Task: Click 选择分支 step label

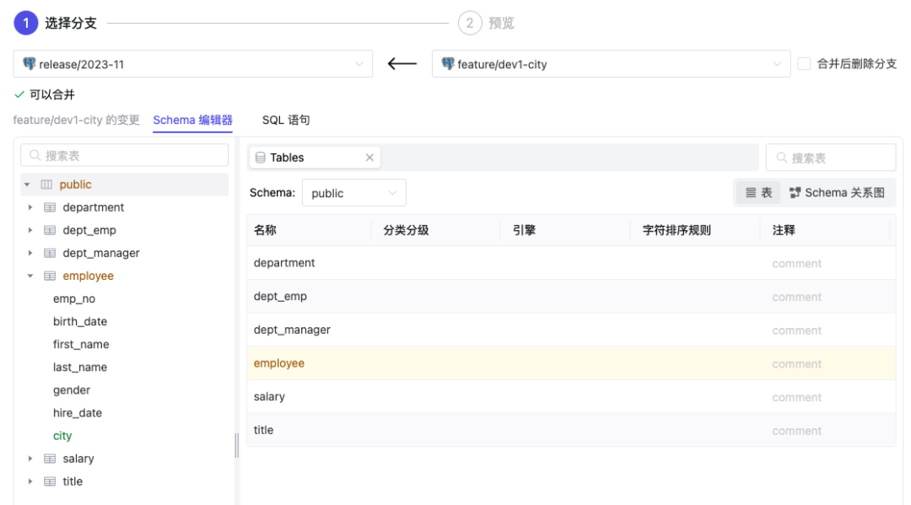Action: click(71, 24)
